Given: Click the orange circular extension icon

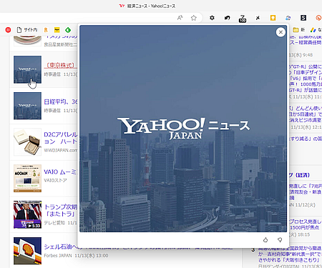Looking at the screenshot, I should 318,18.
